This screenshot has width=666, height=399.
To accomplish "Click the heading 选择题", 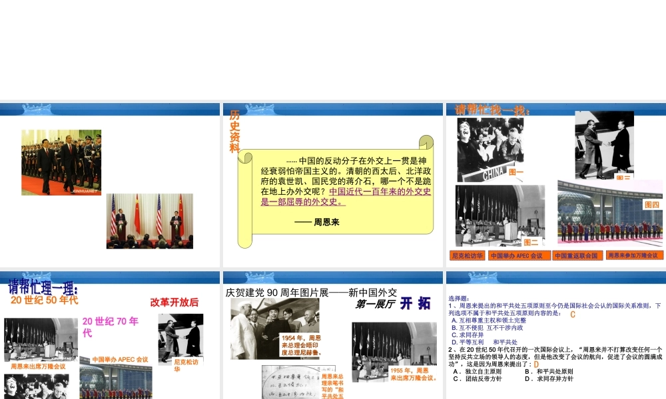I will [459, 299].
